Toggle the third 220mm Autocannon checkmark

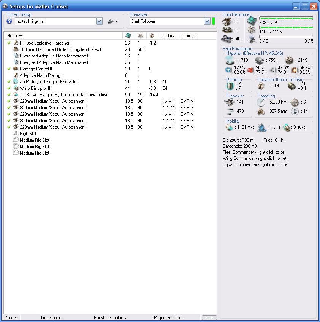click(9, 114)
